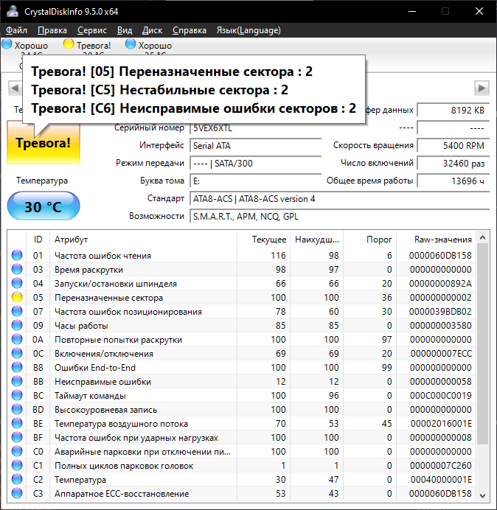The height and width of the screenshot is (510, 497).
Task: Click the status icon for attribute BD
Action: (17, 409)
